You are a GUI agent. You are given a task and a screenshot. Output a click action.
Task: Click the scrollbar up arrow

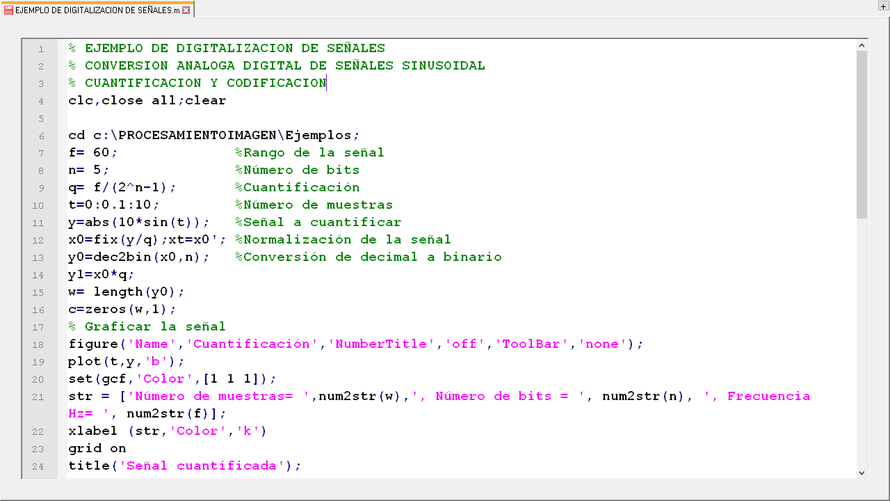(862, 45)
